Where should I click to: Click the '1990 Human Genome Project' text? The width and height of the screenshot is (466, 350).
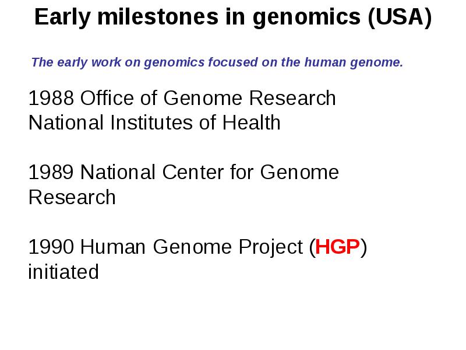pyautogui.click(x=165, y=247)
